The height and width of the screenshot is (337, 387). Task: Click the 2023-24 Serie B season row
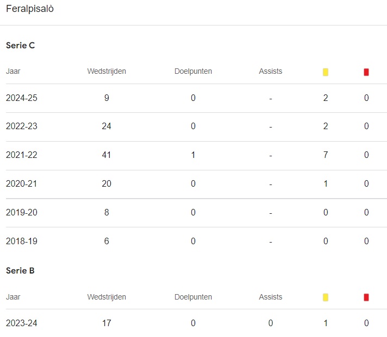coord(22,323)
